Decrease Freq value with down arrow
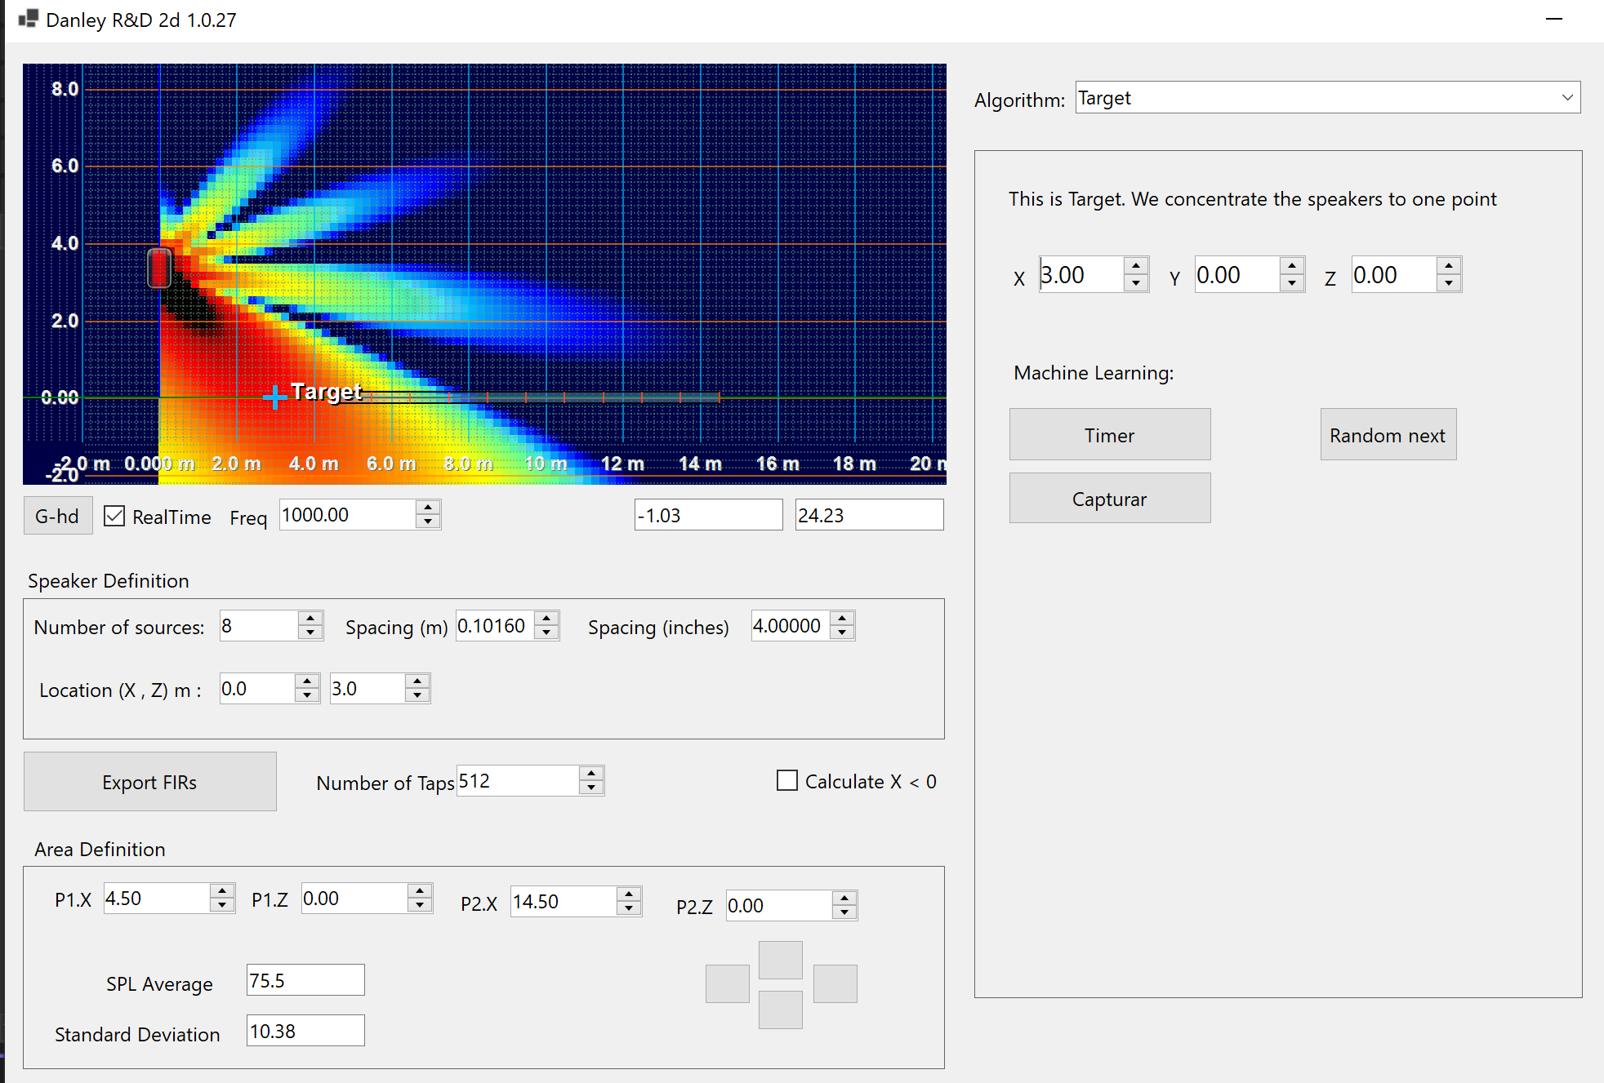1604x1083 pixels. coord(428,522)
